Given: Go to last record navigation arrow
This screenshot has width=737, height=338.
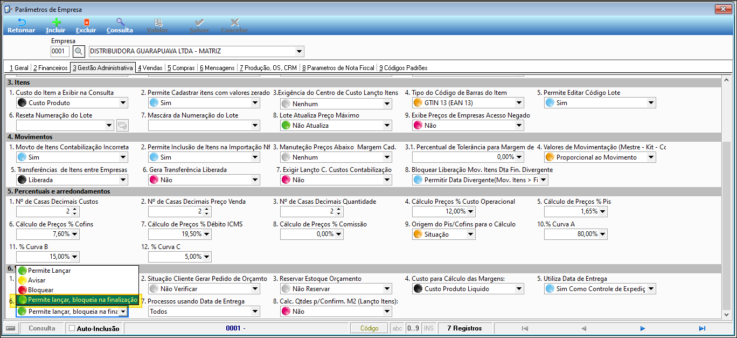Looking at the screenshot, I should pos(702,328).
